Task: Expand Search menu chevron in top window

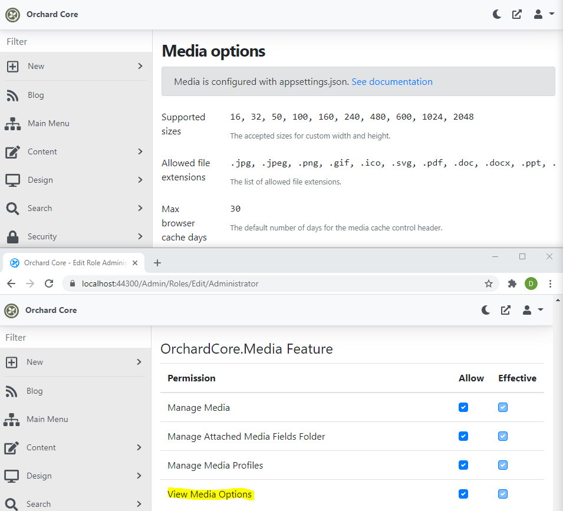Action: tap(140, 208)
